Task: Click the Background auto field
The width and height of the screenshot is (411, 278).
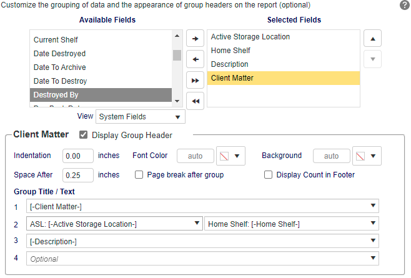Action: click(332, 156)
